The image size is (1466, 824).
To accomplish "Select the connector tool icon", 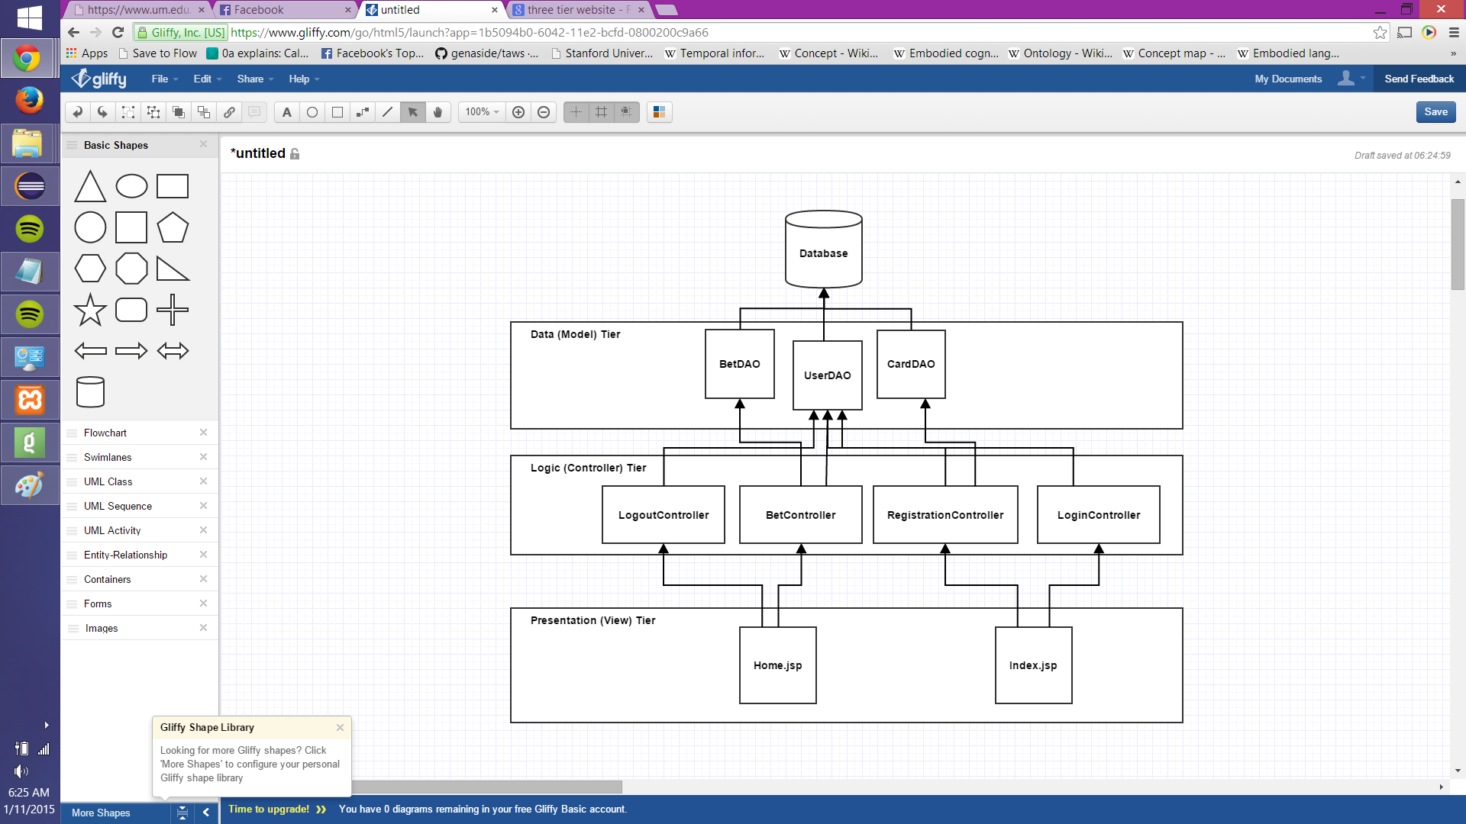I will 363,112.
